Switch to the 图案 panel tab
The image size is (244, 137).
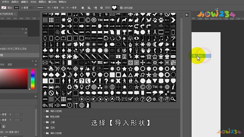(x=10, y=65)
